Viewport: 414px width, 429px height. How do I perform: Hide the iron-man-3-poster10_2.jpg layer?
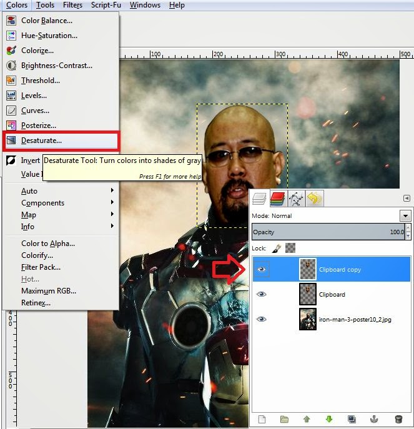click(262, 319)
